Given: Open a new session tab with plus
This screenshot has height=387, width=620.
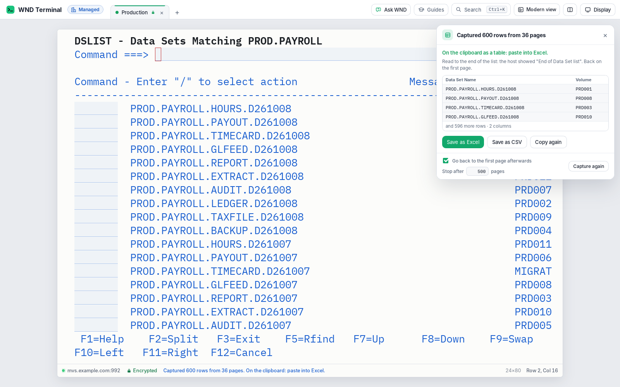Looking at the screenshot, I should click(x=177, y=13).
